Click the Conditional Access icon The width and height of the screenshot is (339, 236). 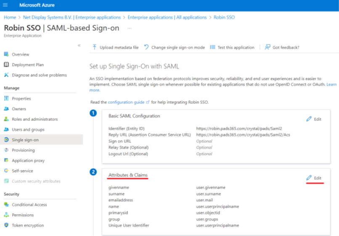coord(6,204)
